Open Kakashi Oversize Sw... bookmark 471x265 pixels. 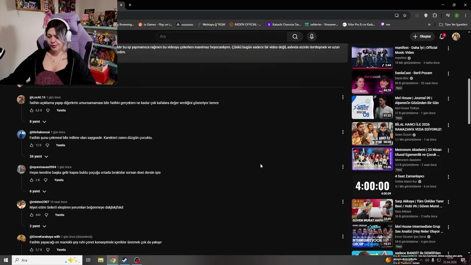pyautogui.click(x=284, y=25)
